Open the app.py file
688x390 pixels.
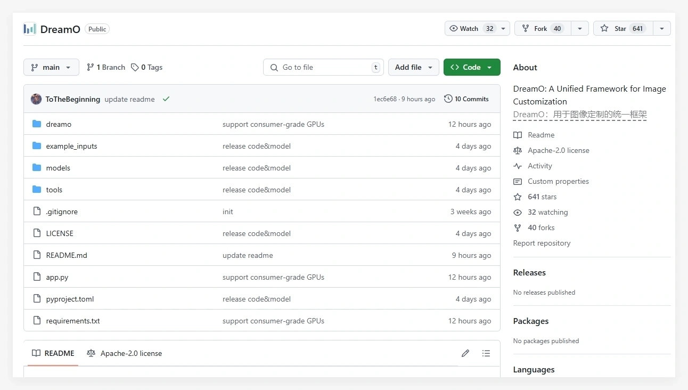[57, 277]
